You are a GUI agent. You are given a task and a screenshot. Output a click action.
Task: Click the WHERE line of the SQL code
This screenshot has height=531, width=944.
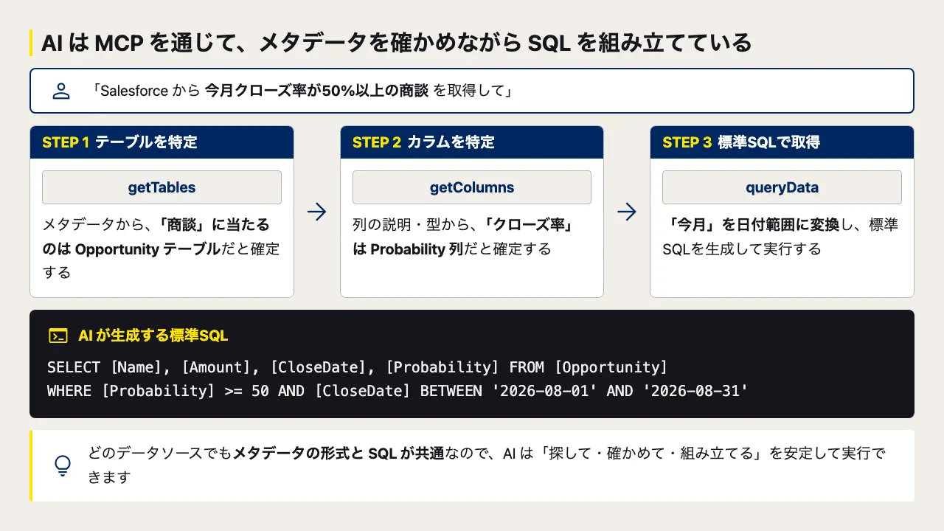click(x=398, y=391)
